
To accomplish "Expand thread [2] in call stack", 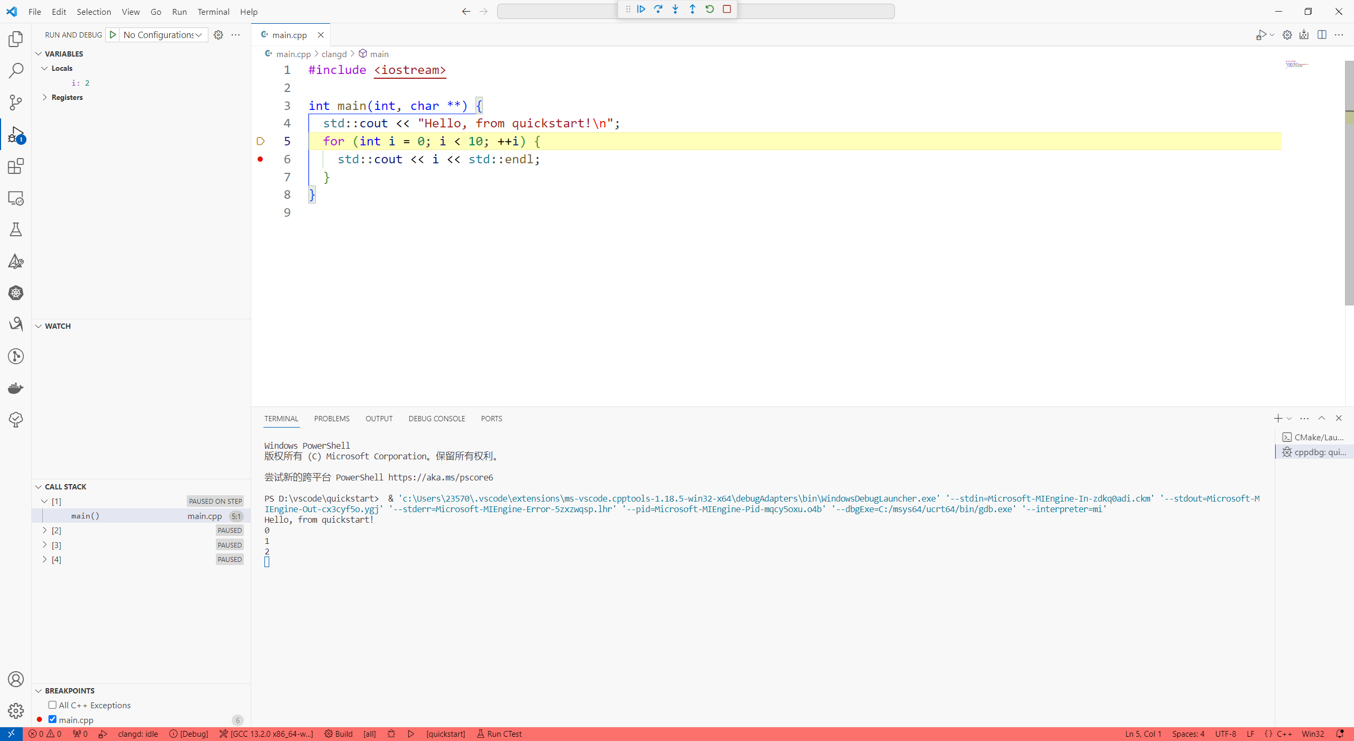I will 44,530.
